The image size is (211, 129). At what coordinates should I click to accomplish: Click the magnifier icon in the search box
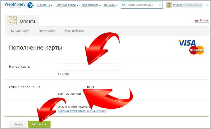[124, 5]
